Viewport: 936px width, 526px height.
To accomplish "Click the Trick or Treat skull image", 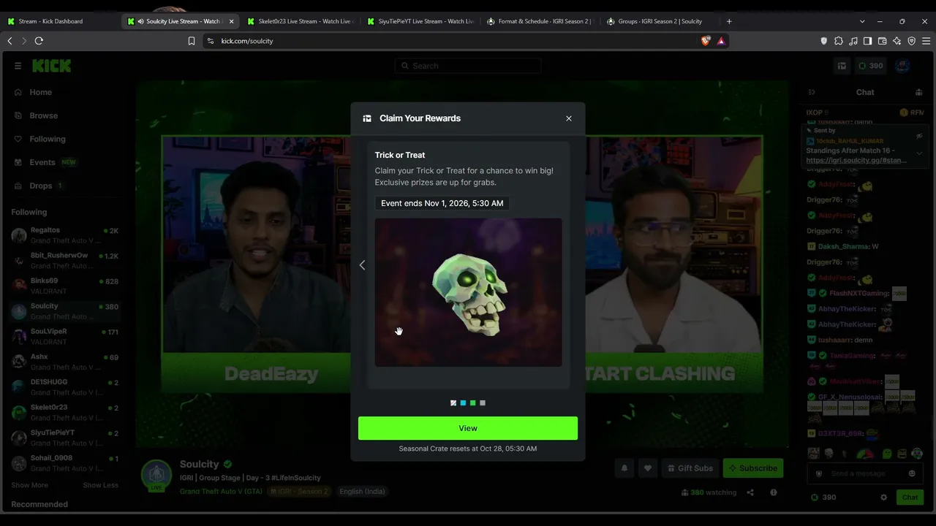I will tap(469, 292).
